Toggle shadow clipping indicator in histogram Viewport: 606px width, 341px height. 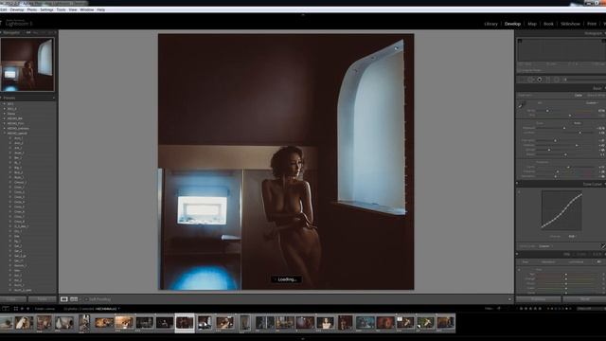point(520,41)
